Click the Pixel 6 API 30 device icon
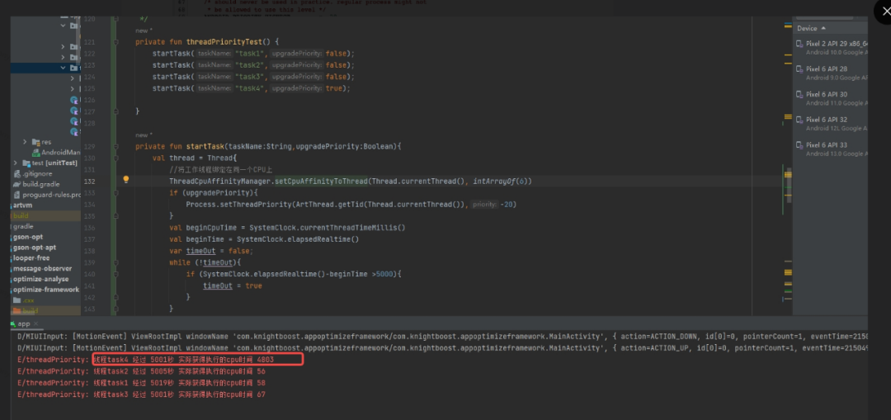The image size is (891, 420). [x=799, y=95]
